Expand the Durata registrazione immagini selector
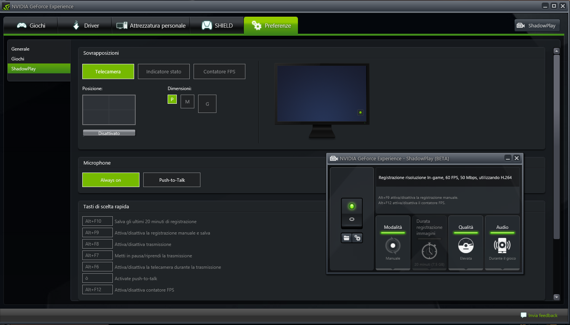The width and height of the screenshot is (570, 325). [x=429, y=243]
